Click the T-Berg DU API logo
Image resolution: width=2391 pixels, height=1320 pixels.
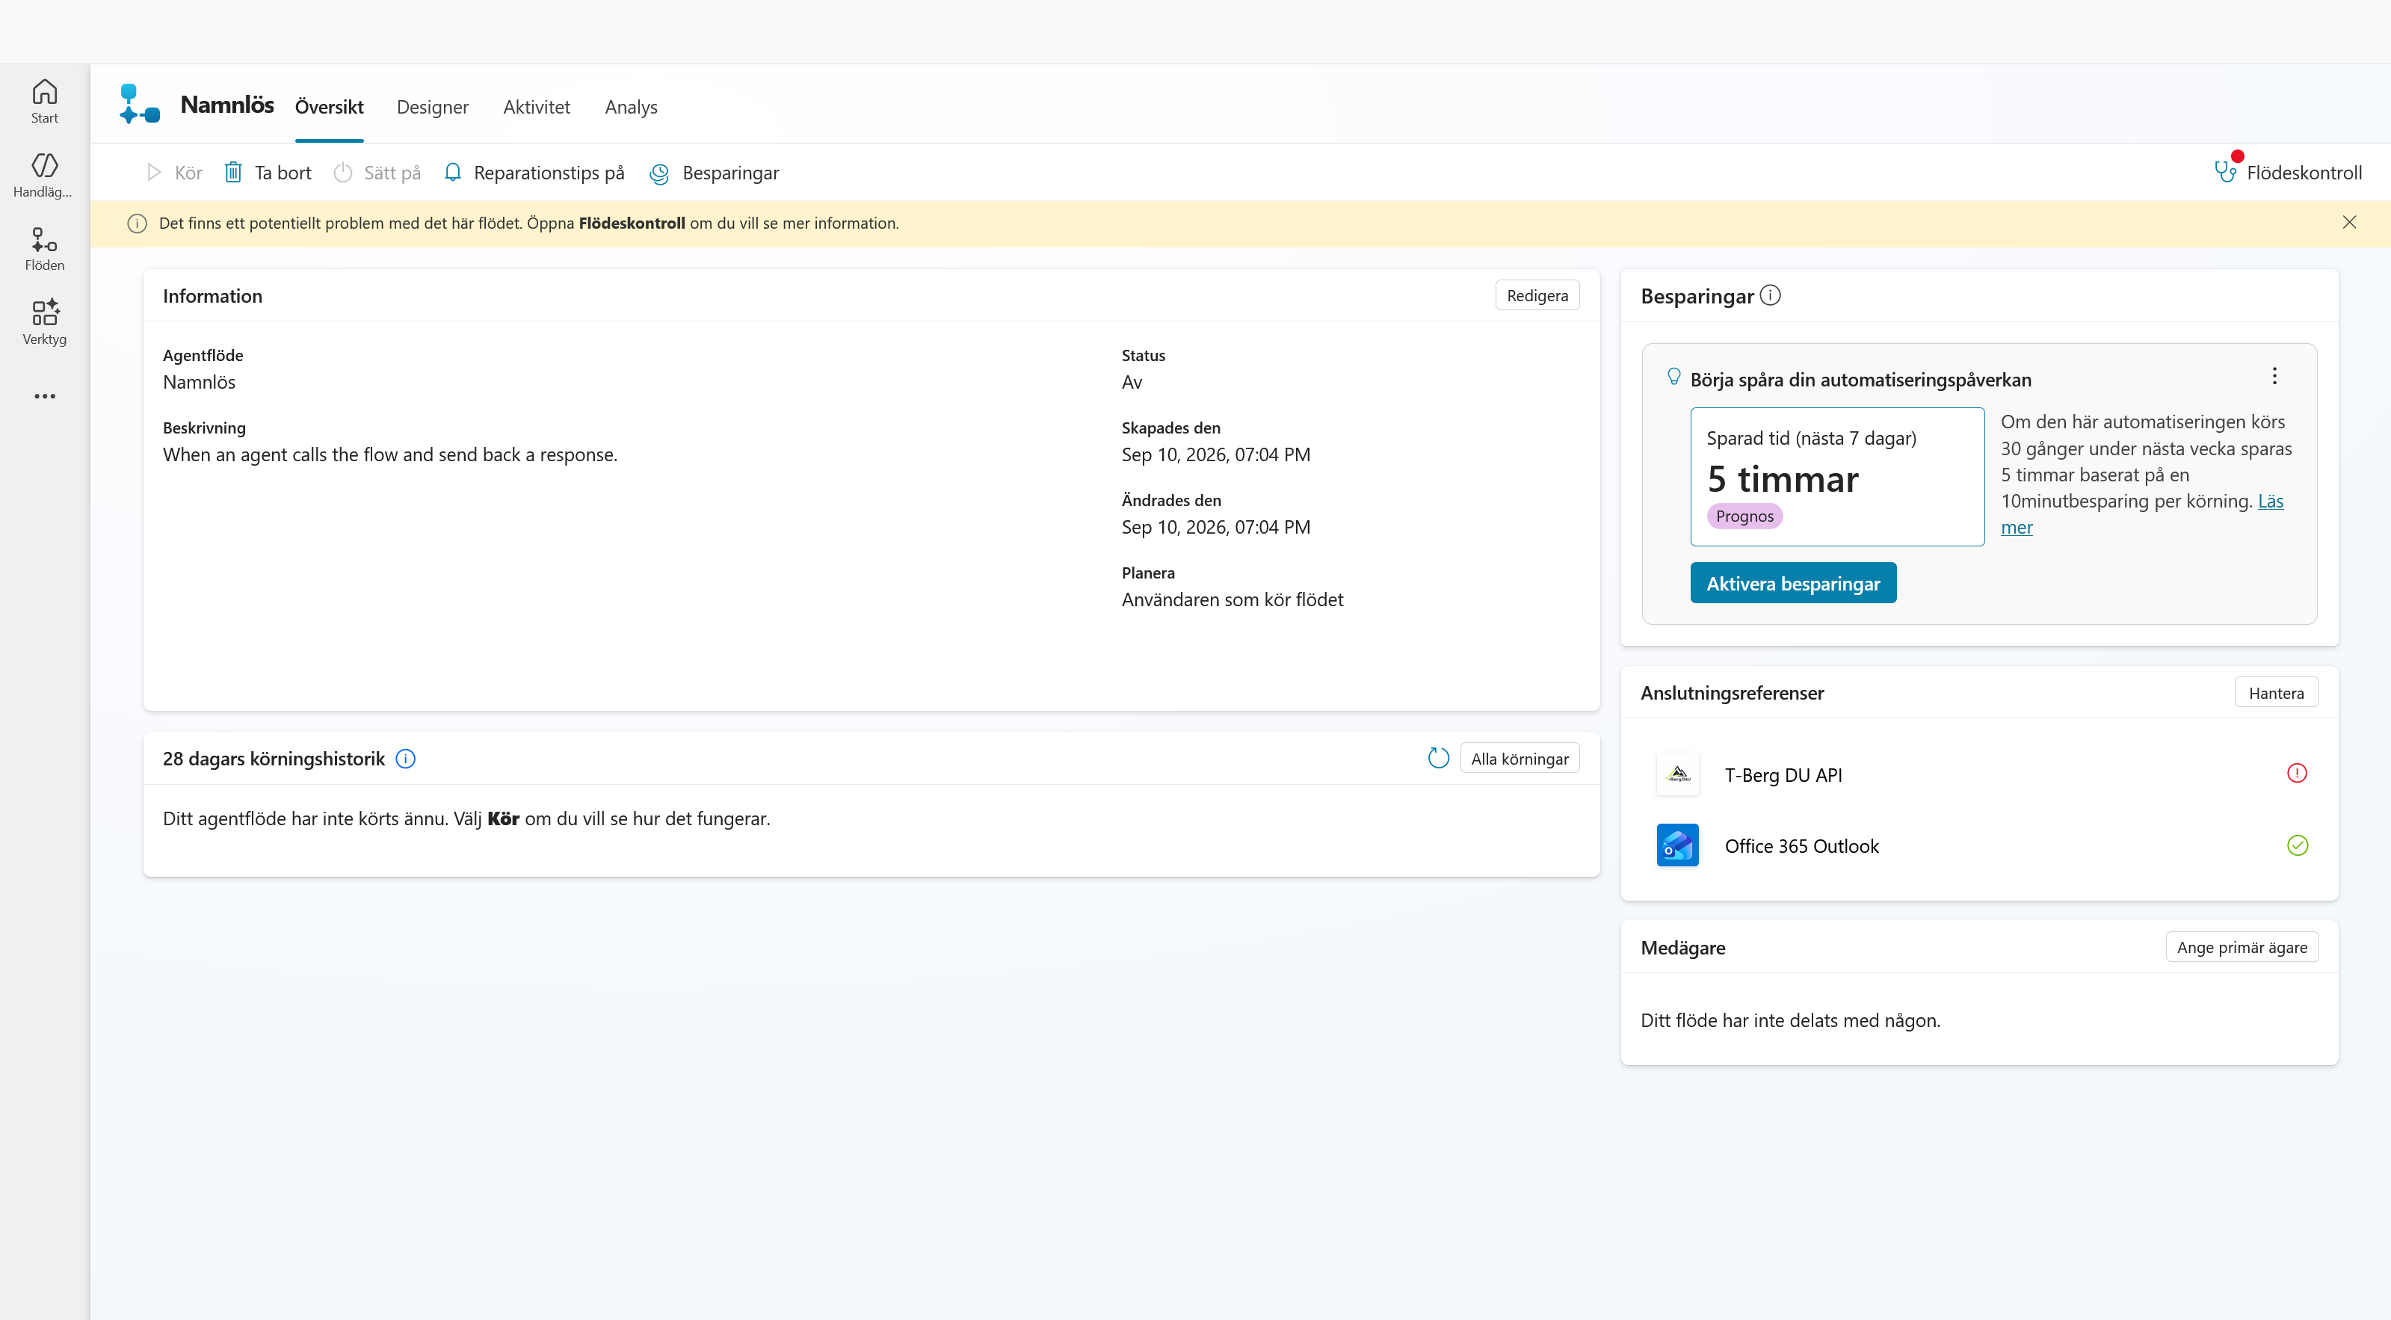pos(1677,774)
